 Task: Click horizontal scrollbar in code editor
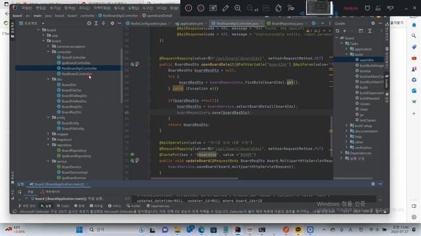(x=194, y=178)
